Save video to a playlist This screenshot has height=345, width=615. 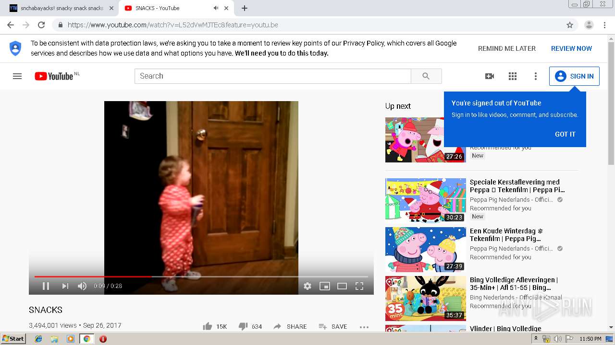pyautogui.click(x=332, y=326)
